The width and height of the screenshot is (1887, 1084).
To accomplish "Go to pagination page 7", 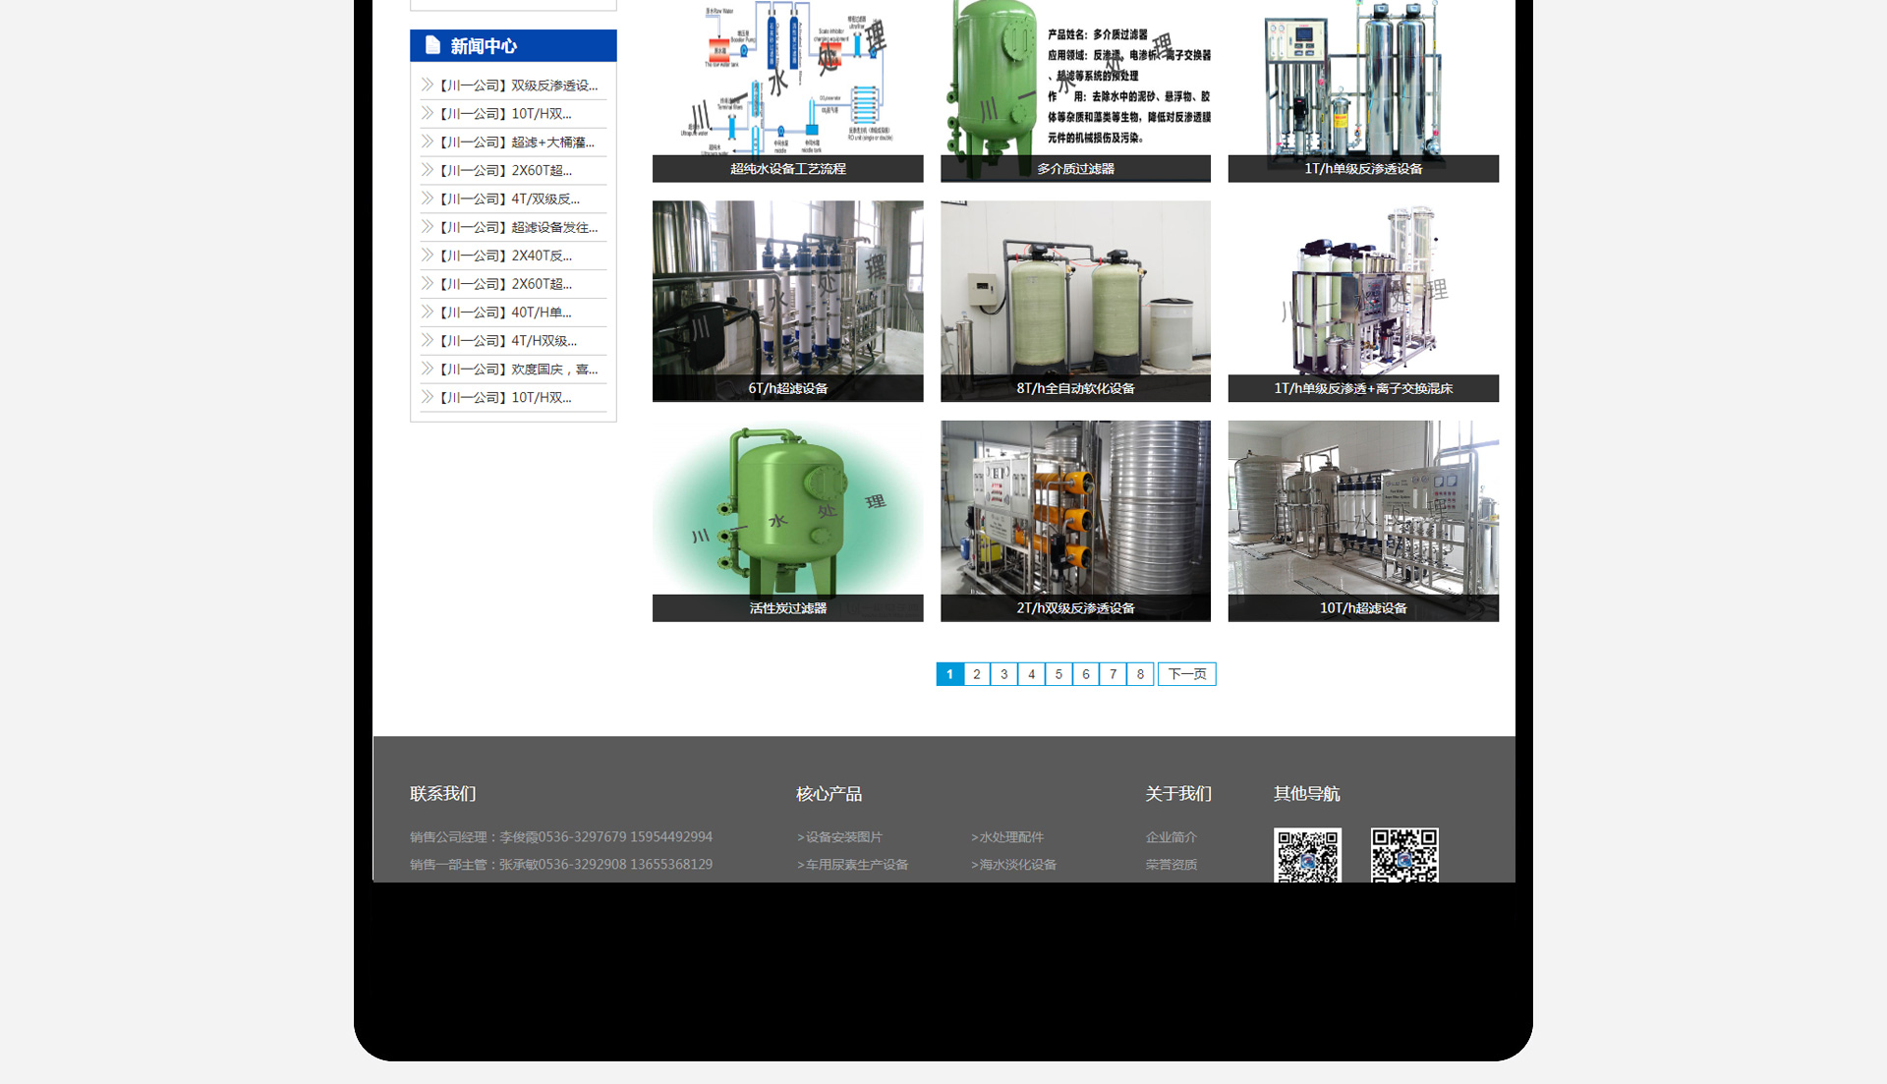I will point(1113,674).
